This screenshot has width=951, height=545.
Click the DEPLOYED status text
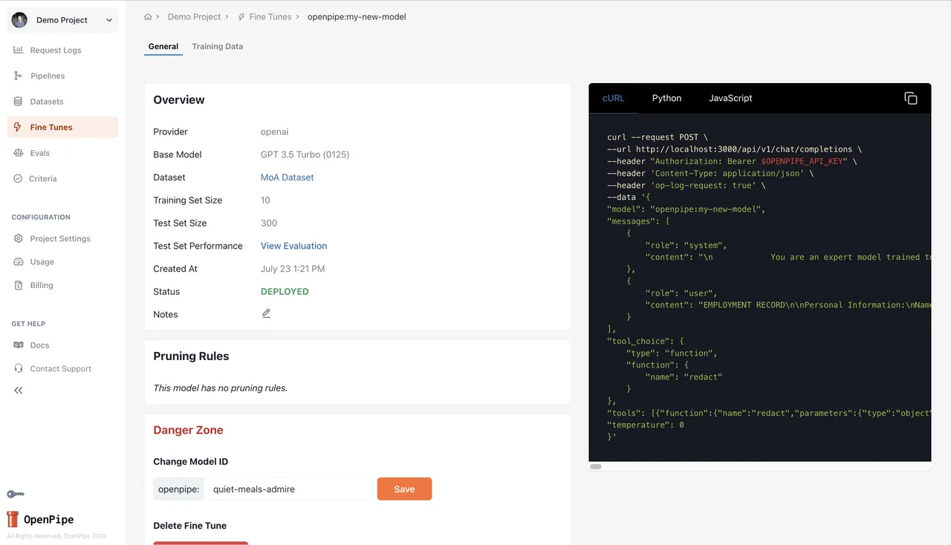point(285,292)
